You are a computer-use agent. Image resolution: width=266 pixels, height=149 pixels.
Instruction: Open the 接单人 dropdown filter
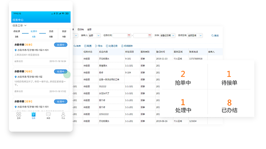(x=94, y=35)
